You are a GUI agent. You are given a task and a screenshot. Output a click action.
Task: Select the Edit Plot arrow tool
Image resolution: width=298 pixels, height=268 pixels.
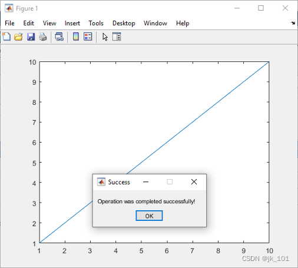point(105,37)
